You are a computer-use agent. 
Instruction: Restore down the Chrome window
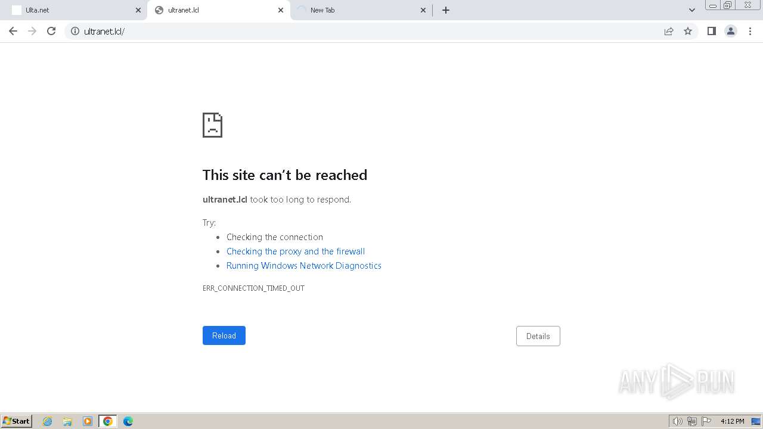pyautogui.click(x=728, y=5)
